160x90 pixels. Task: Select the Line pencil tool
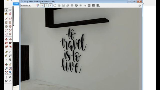tap(6, 19)
